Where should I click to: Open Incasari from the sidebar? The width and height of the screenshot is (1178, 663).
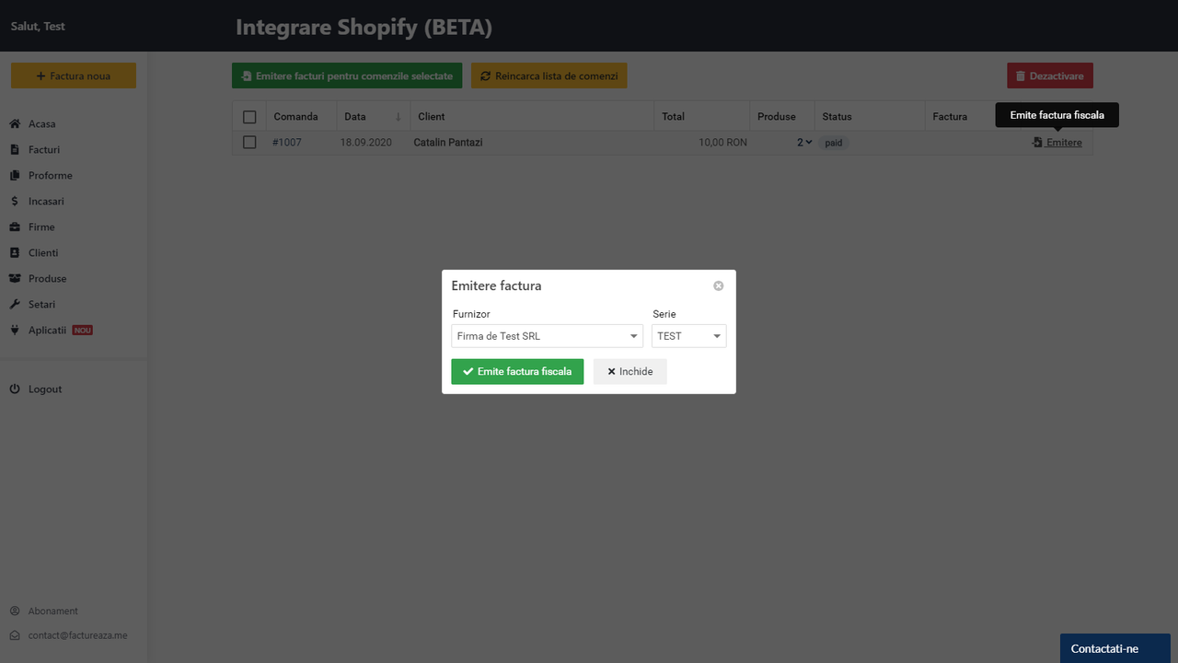(x=16, y=201)
